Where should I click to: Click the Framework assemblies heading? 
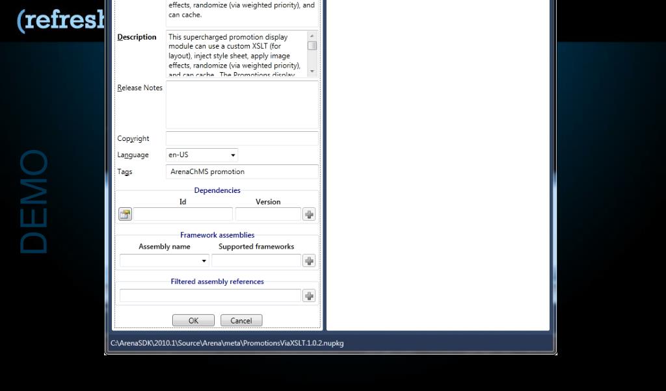point(217,235)
